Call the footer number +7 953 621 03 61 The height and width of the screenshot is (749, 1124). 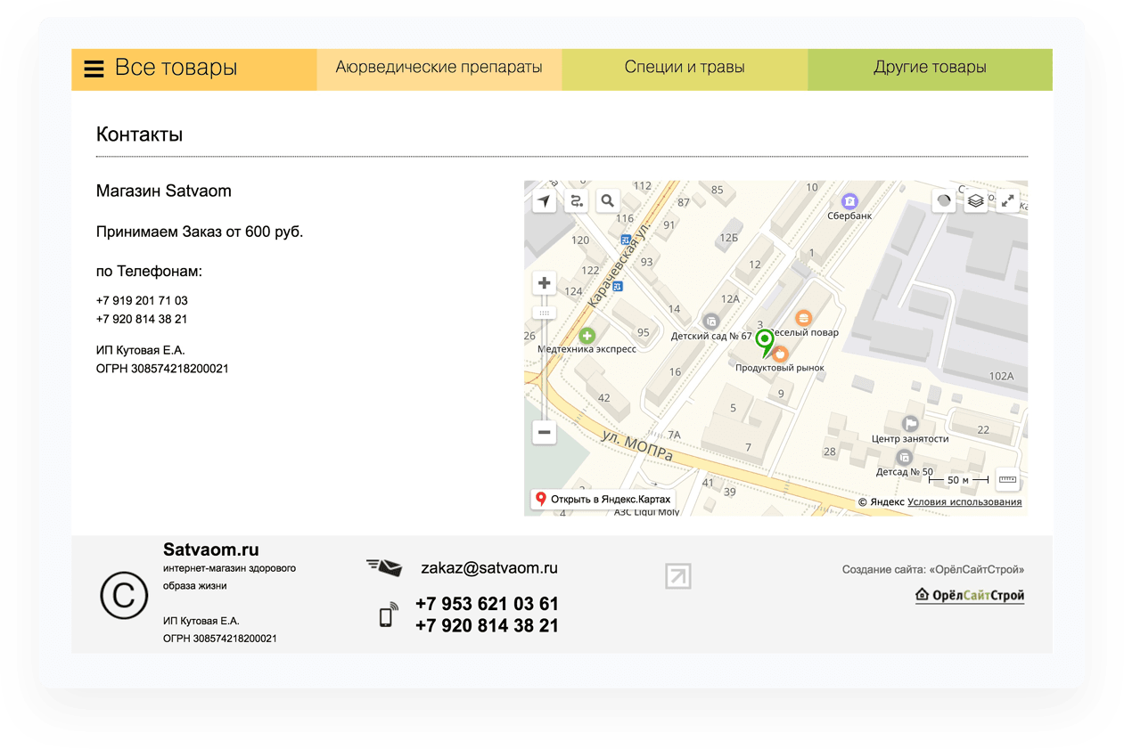(487, 605)
